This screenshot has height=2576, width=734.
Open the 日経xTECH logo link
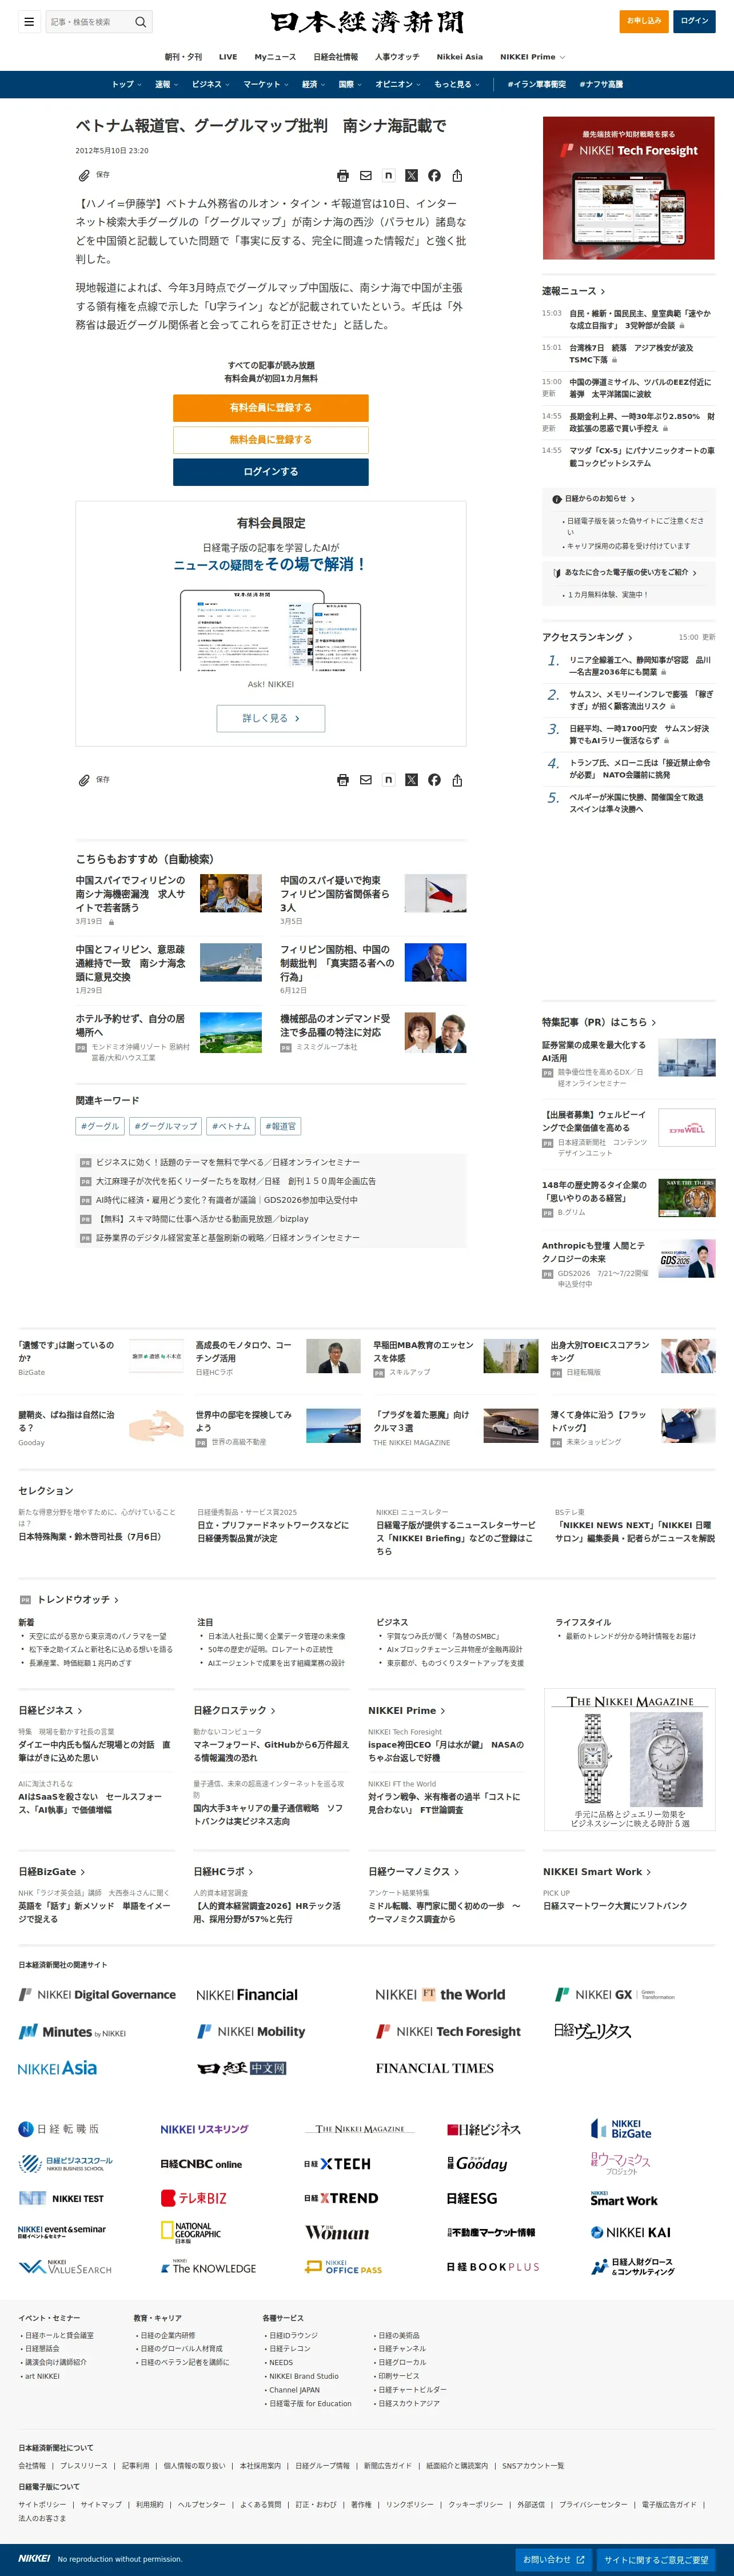coord(337,2163)
